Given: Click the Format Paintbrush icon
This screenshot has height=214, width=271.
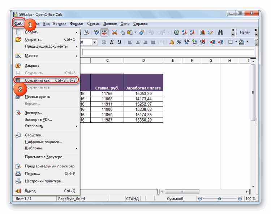Looking at the screenshot, I should pyautogui.click(x=141, y=32).
